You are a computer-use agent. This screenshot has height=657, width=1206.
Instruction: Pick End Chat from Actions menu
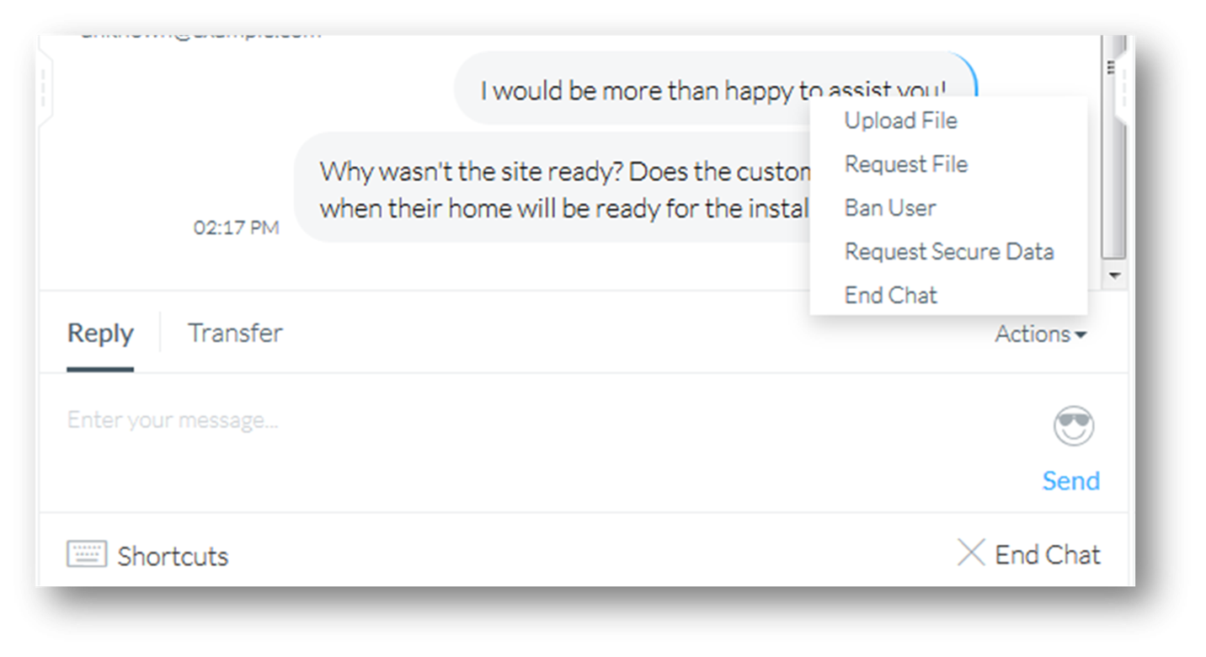tap(891, 296)
